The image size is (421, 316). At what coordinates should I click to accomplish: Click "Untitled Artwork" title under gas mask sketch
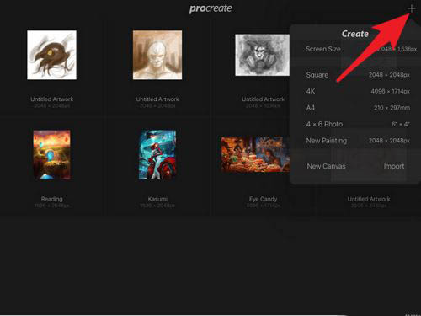pyautogui.click(x=263, y=99)
